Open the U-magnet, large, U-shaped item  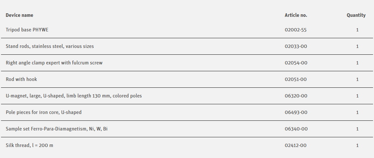(74, 96)
